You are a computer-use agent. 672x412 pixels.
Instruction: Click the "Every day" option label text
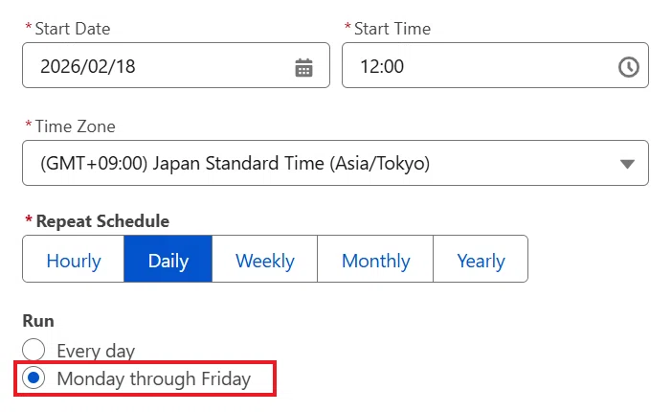[96, 351]
